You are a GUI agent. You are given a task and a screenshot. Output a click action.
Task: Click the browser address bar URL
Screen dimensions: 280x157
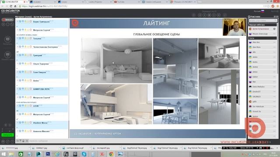coord(45,6)
